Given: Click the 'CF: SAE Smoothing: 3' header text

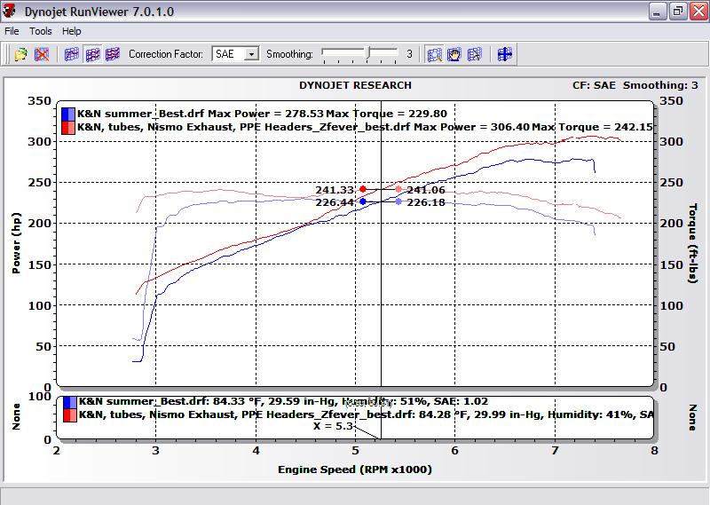Looking at the screenshot, I should coord(635,85).
